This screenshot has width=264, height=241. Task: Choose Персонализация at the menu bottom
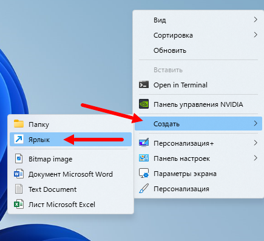click(x=198, y=189)
